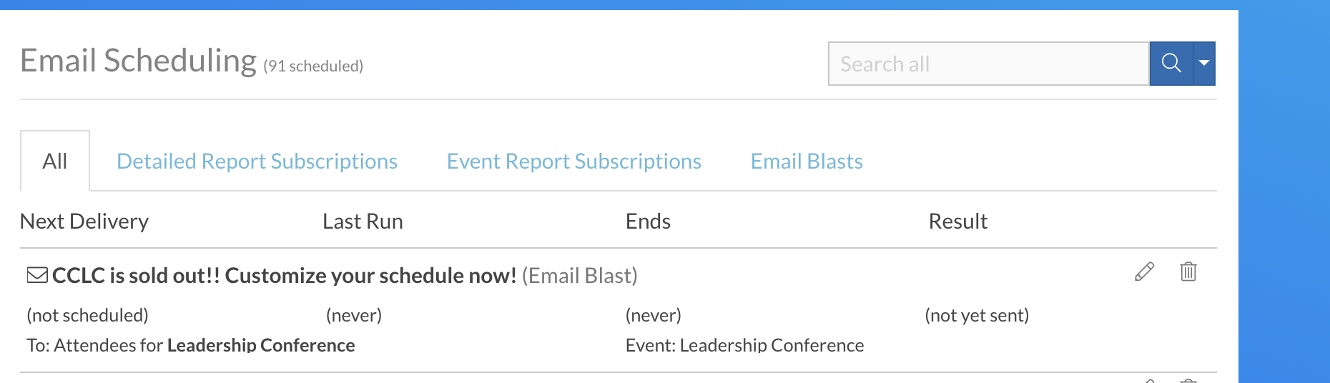Switch to Detailed Report Subscriptions tab

(x=257, y=161)
